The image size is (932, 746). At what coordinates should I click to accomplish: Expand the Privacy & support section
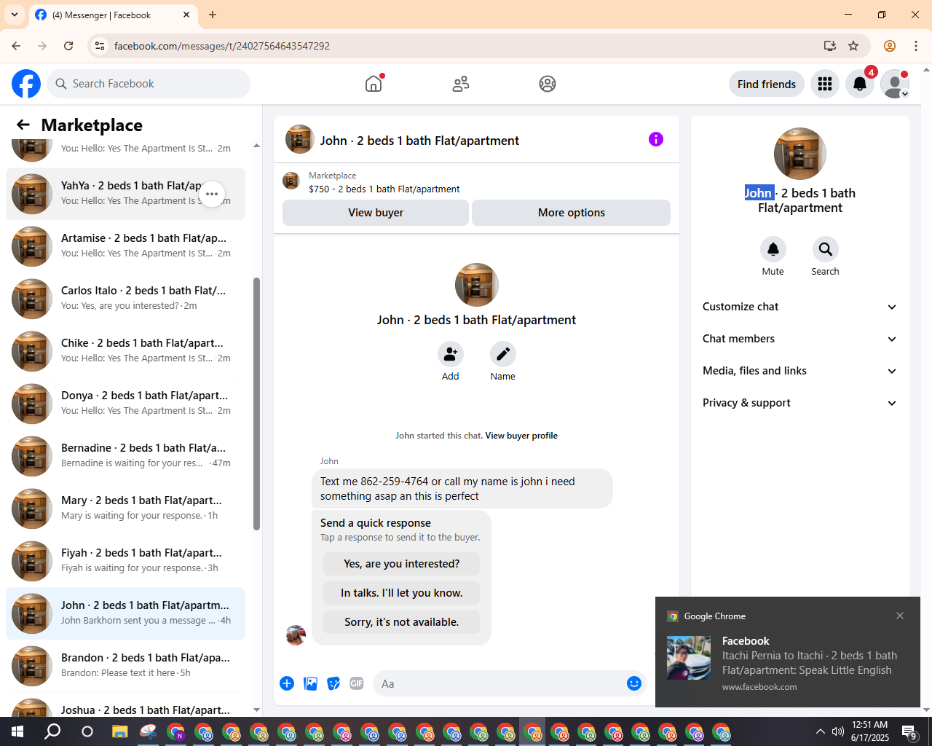pyautogui.click(x=800, y=403)
